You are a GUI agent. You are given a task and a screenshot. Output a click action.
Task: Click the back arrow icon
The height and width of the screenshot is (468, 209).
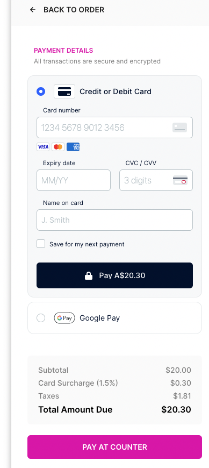32,10
